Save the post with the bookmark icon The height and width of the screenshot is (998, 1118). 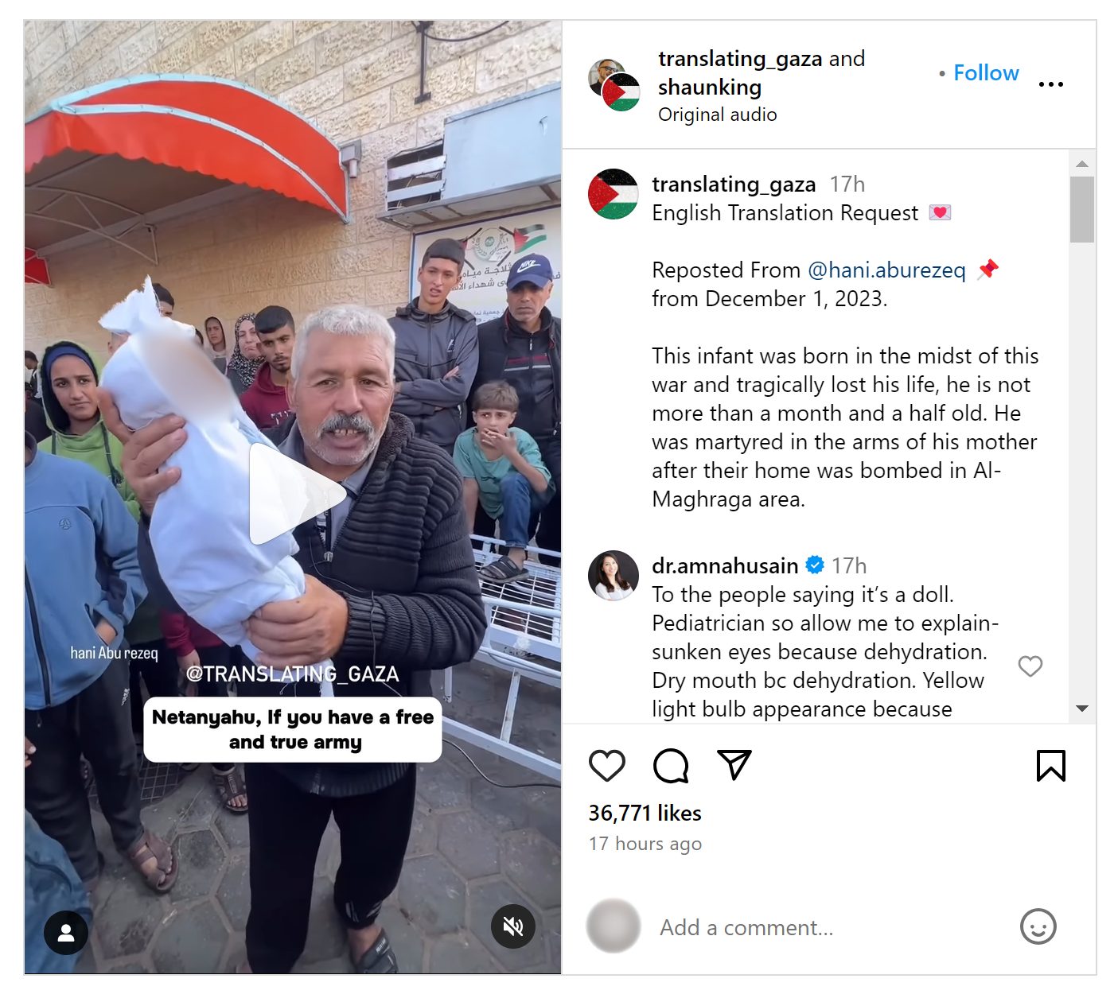1050,766
